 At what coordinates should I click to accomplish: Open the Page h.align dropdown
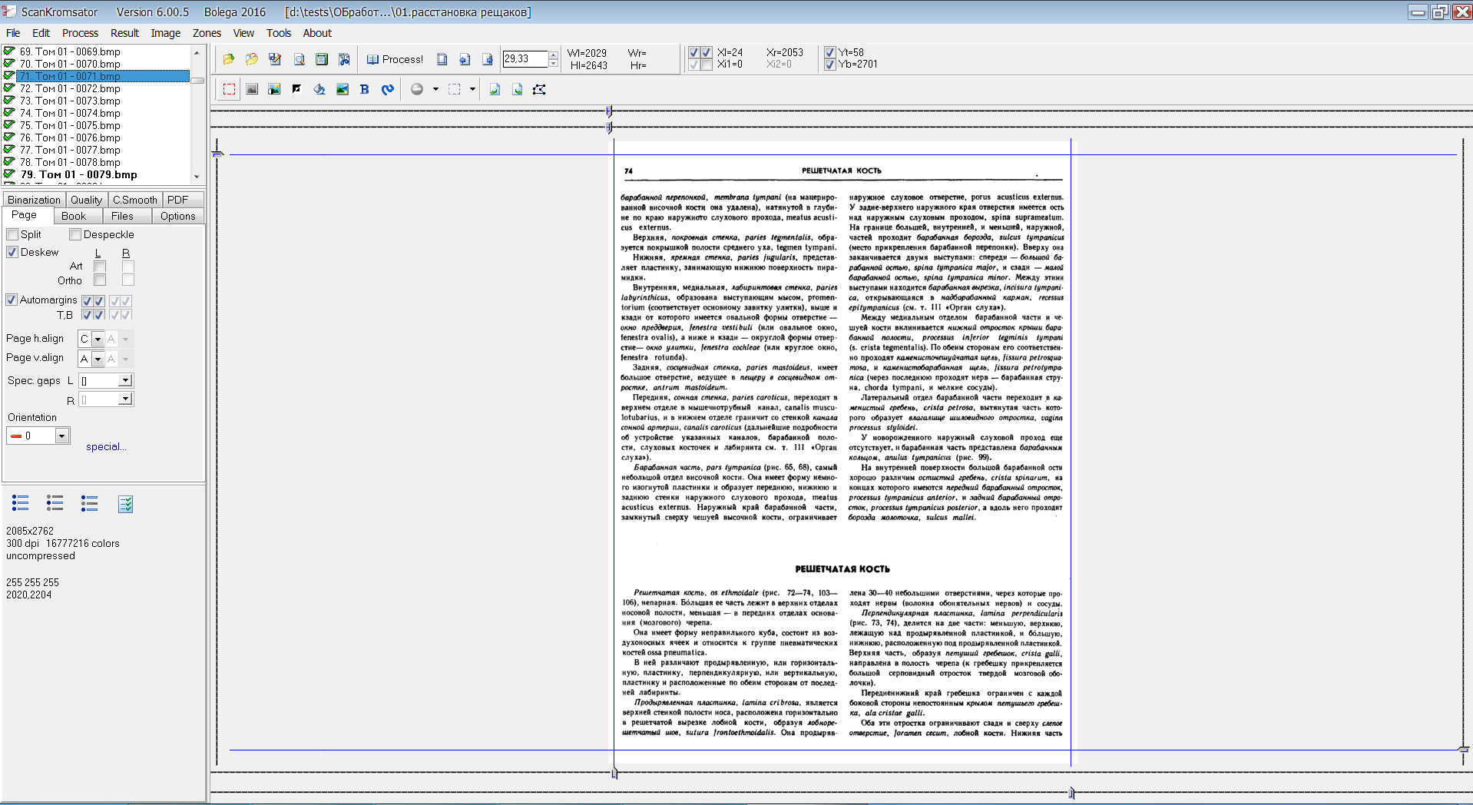tap(98, 339)
